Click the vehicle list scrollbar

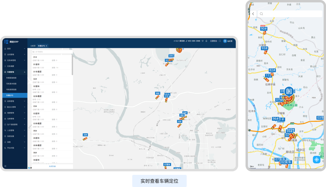(x=72, y=65)
